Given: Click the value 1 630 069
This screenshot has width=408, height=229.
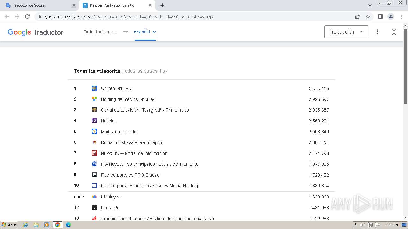Looking at the screenshot, I should 319,197.
